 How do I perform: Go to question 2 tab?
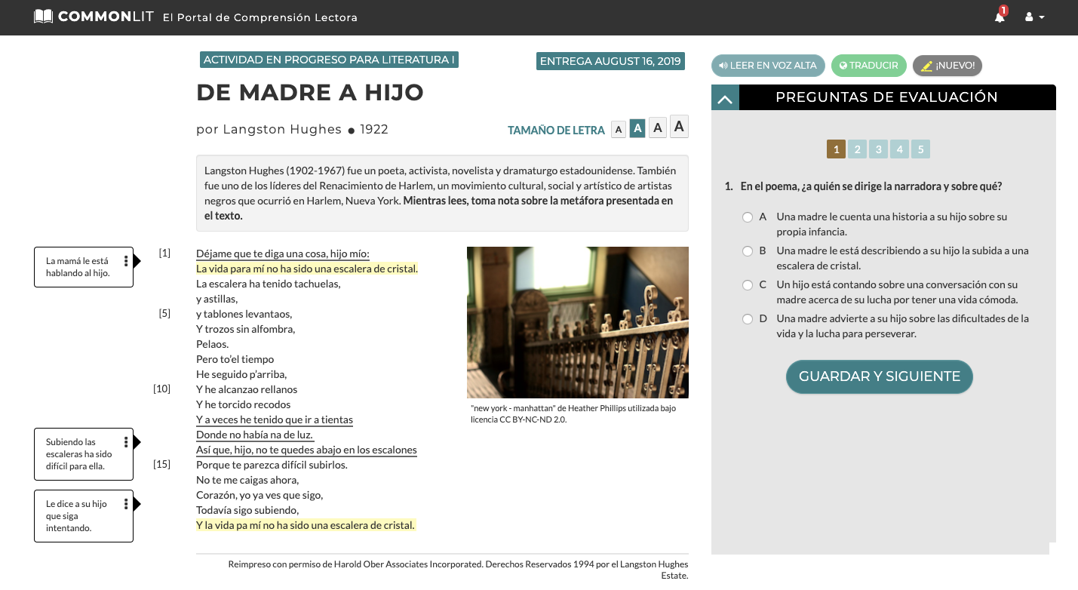click(x=857, y=149)
